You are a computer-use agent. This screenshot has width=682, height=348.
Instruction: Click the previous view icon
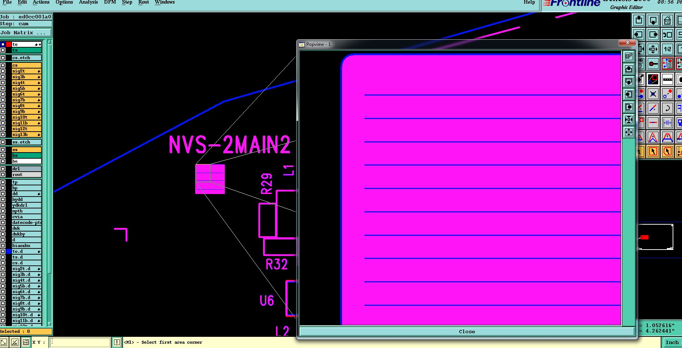point(668,35)
